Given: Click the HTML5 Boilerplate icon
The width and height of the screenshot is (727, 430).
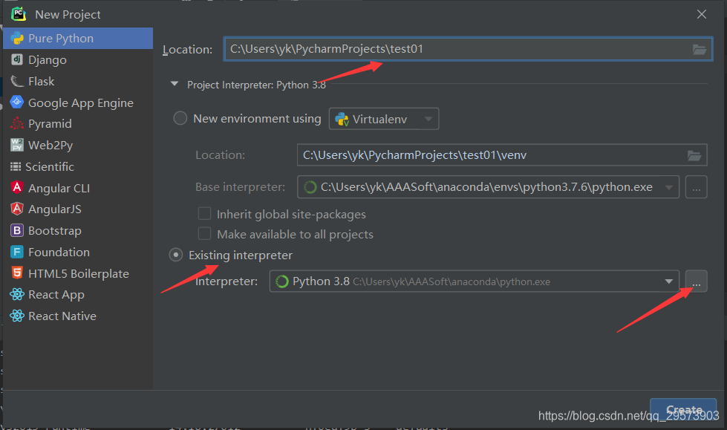Looking at the screenshot, I should [17, 273].
